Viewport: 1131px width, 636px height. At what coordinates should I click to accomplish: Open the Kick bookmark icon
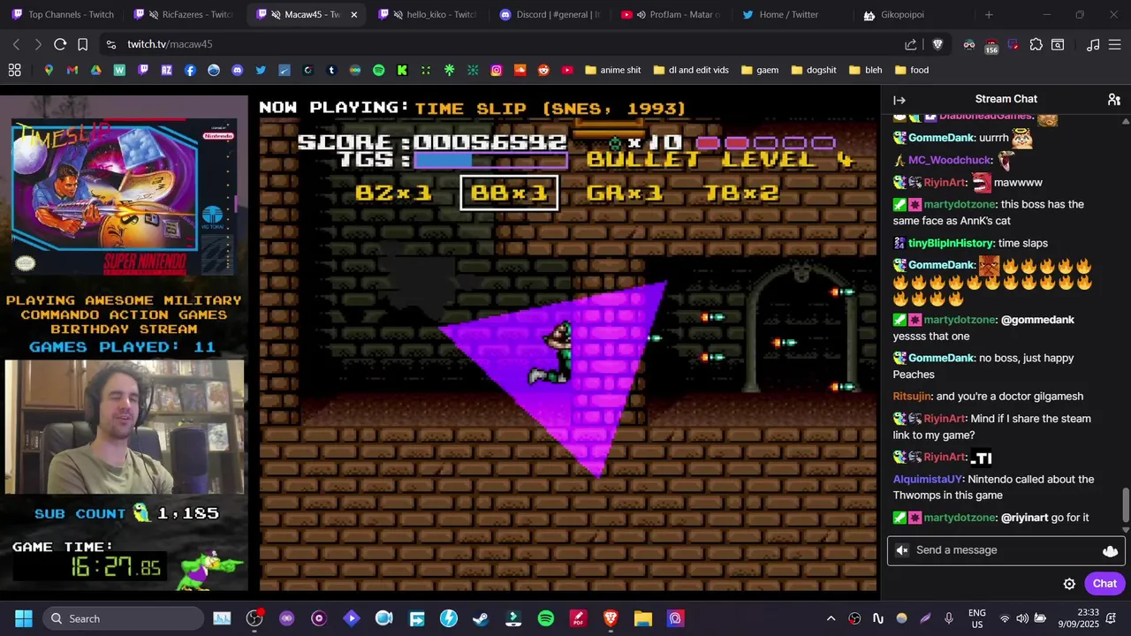[402, 70]
